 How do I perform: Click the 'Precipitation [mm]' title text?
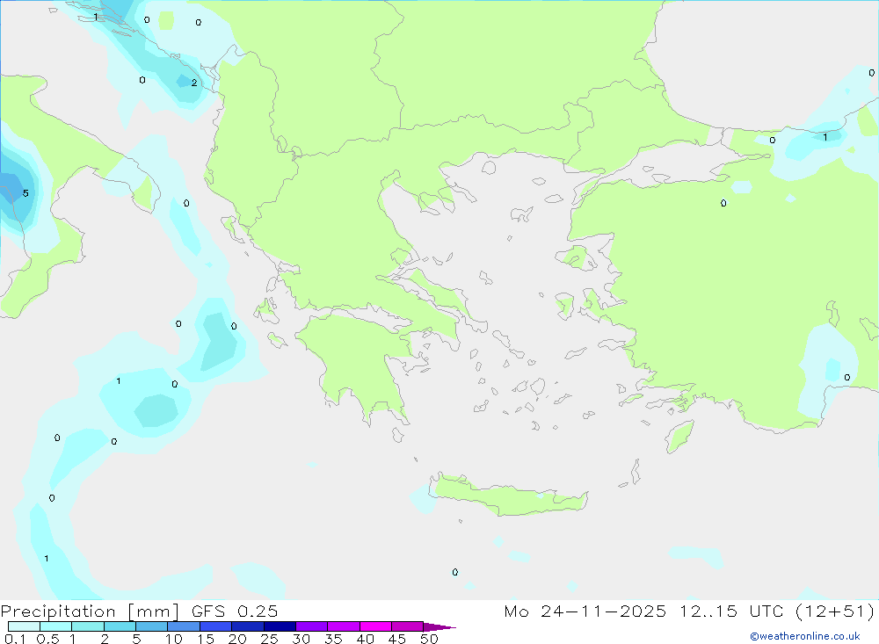pyautogui.click(x=90, y=611)
